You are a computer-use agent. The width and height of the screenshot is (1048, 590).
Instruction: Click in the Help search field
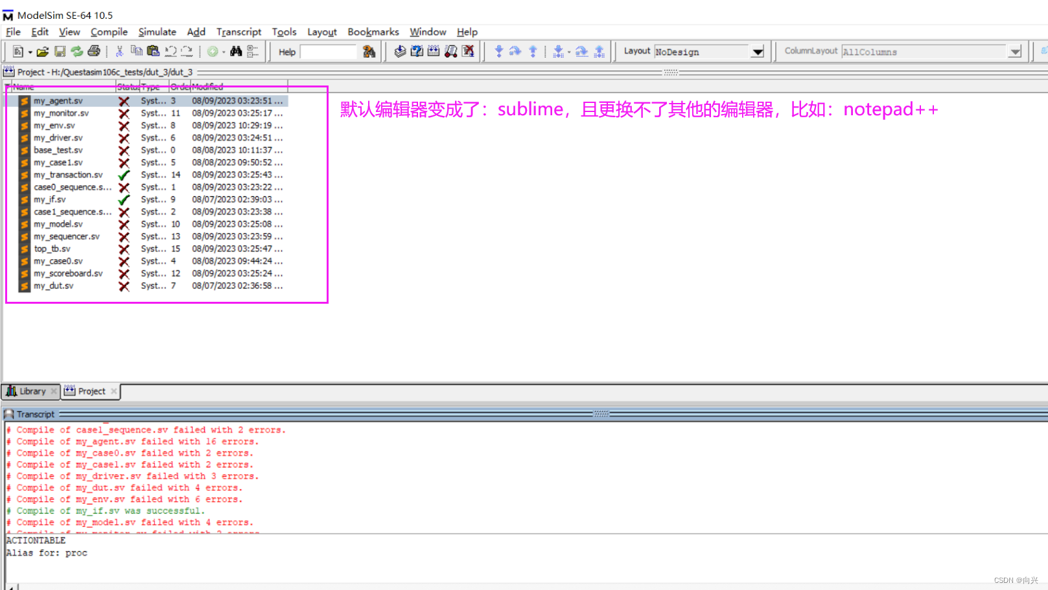click(x=328, y=52)
